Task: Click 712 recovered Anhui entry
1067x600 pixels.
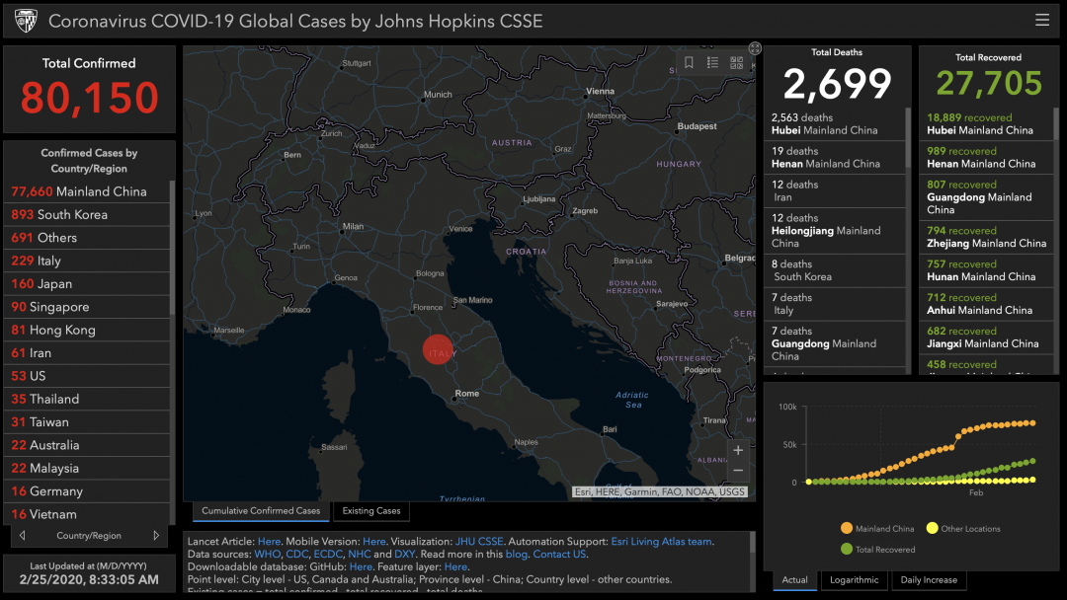Action: click(986, 304)
